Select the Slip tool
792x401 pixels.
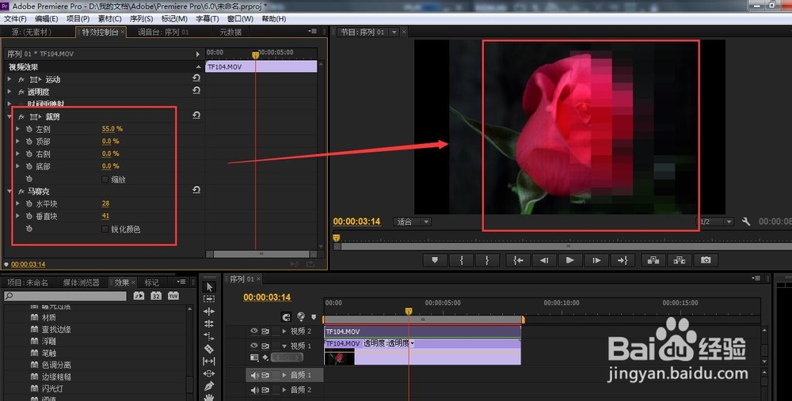click(x=209, y=361)
